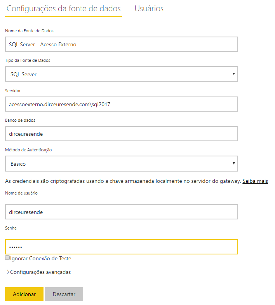Switch to the Usuários tab
The image size is (275, 305).
[149, 9]
